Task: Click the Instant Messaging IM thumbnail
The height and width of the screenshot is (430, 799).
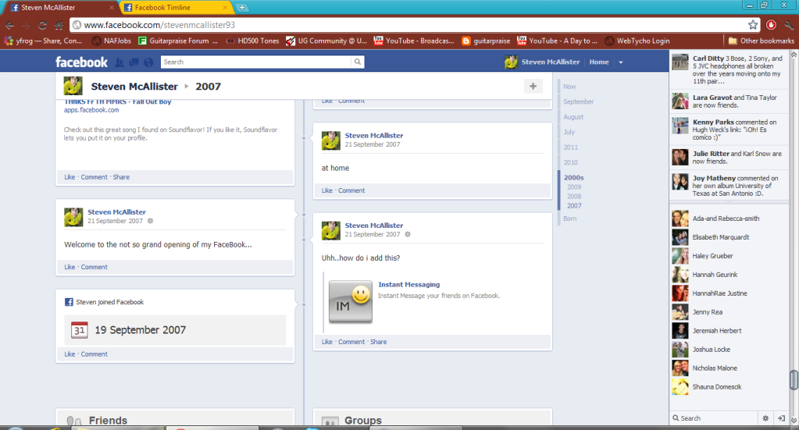Action: coord(351,302)
